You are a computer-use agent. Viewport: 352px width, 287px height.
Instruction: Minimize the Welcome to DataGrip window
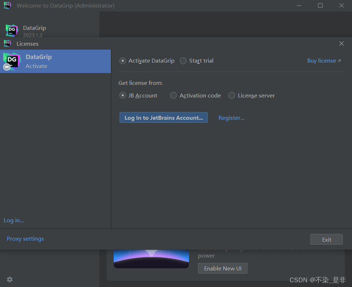pos(299,5)
